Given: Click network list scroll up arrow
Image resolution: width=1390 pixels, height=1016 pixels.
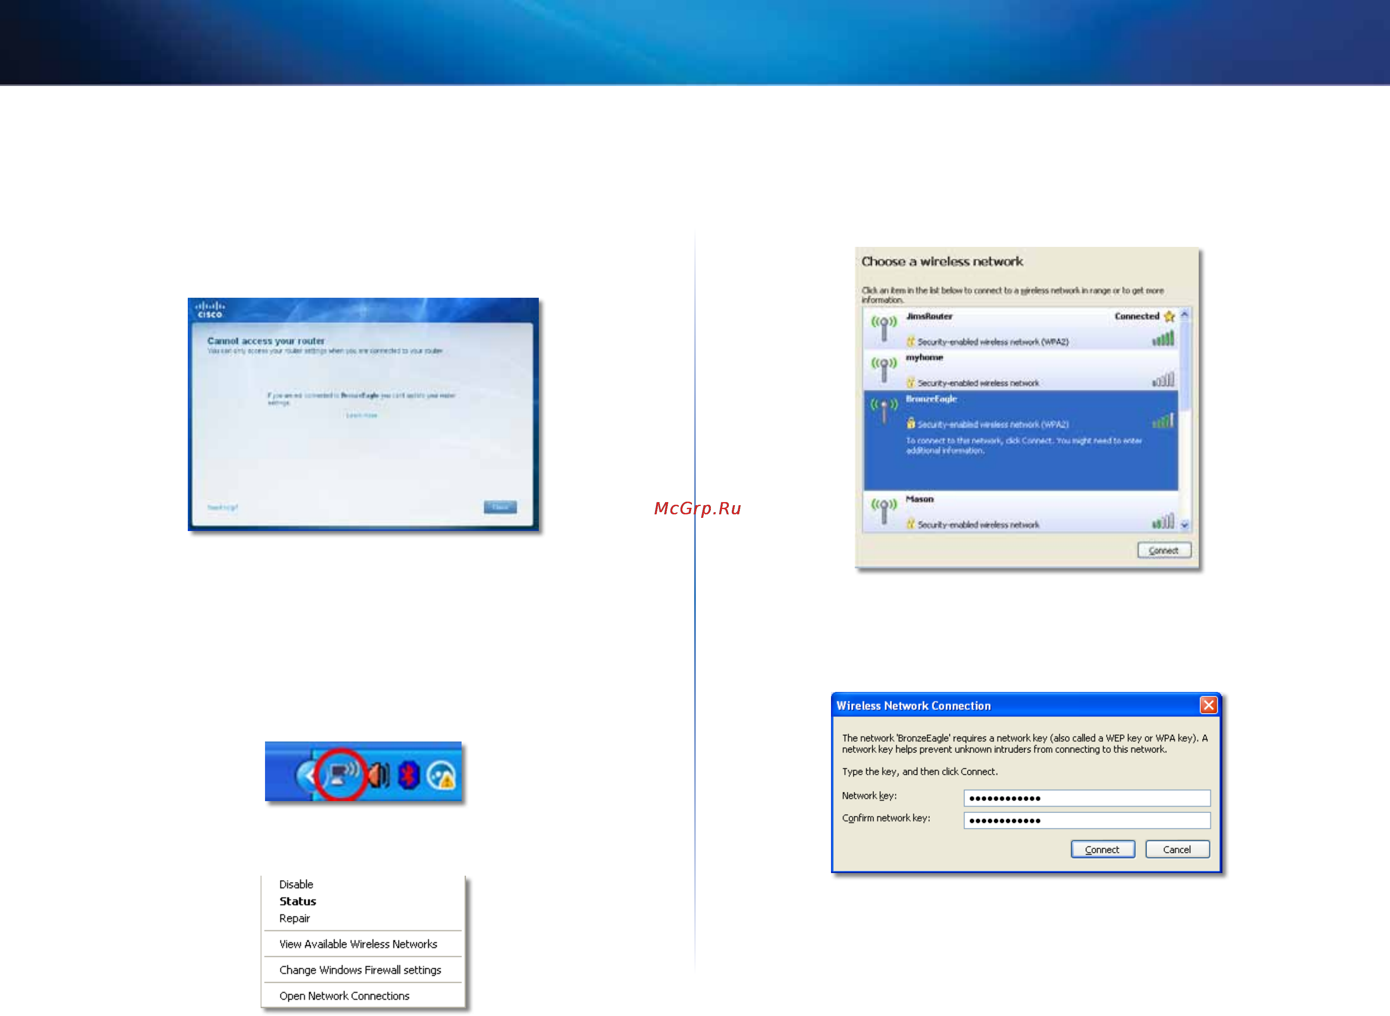Looking at the screenshot, I should tap(1185, 314).
